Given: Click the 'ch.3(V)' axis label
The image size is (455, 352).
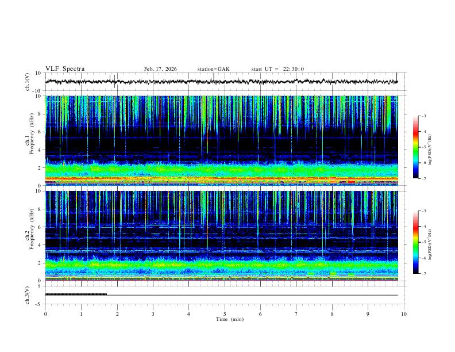Looking at the screenshot, I should tap(28, 296).
